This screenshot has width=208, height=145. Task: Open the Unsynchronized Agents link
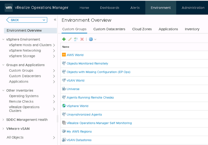84,115
